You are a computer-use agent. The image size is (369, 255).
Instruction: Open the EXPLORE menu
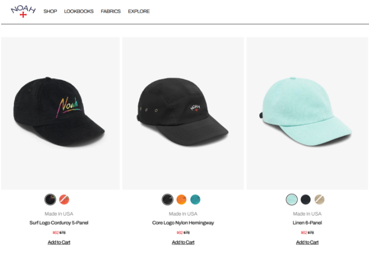[x=139, y=11]
